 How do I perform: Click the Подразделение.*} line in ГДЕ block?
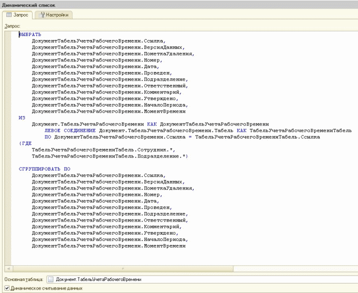(x=110, y=156)
